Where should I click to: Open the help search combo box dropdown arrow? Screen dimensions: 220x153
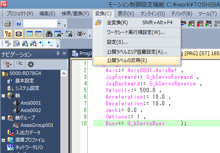(59, 23)
